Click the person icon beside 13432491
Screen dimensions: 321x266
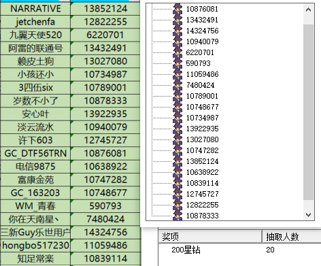(178, 20)
